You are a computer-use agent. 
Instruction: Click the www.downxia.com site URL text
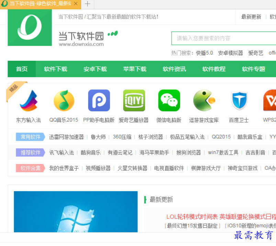click(81, 44)
